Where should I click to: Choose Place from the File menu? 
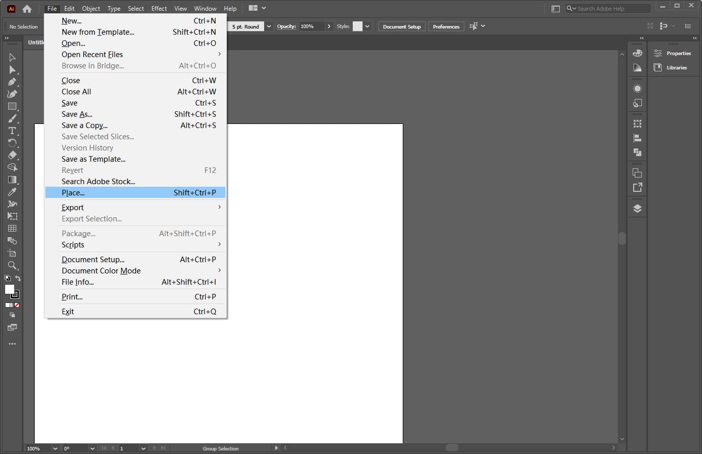pos(135,192)
